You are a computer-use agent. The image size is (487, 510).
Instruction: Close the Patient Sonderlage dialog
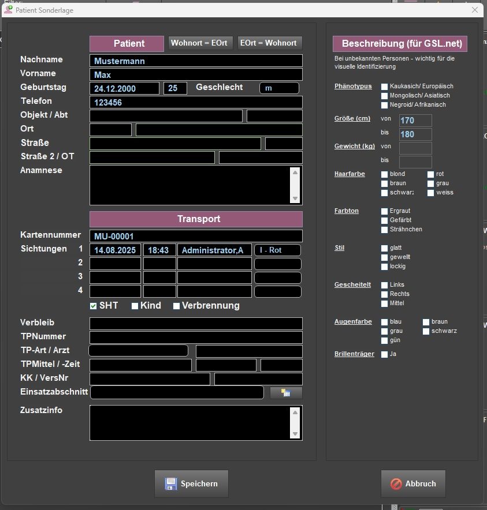pos(475,10)
